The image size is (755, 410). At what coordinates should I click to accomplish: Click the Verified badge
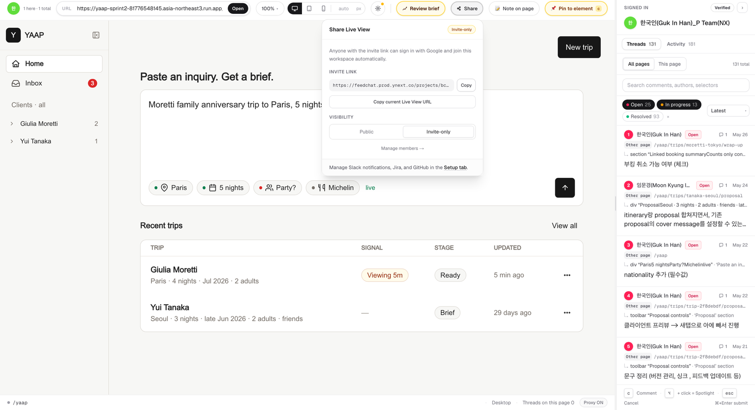(722, 8)
